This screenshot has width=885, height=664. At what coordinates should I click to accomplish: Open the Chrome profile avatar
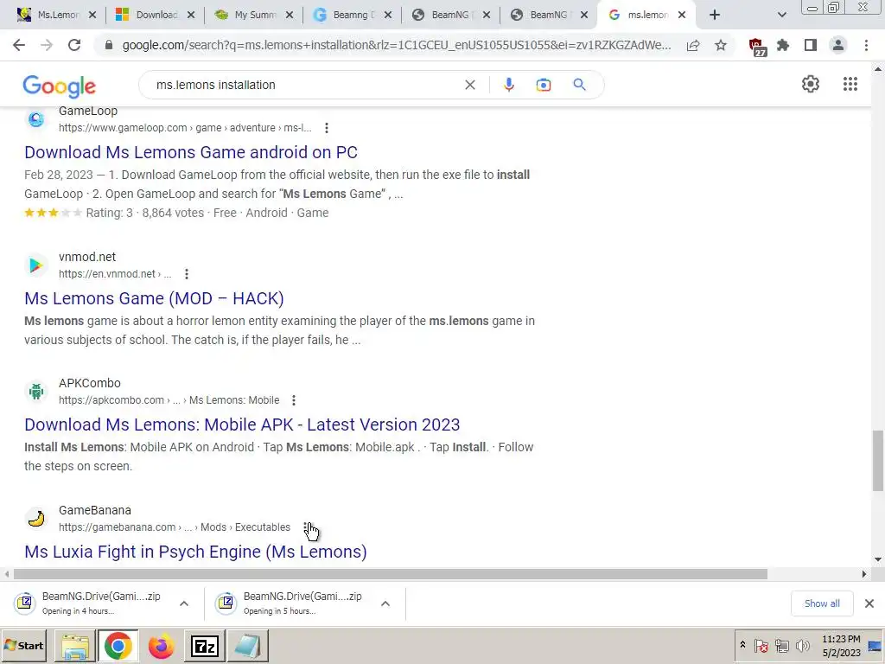[x=838, y=45]
